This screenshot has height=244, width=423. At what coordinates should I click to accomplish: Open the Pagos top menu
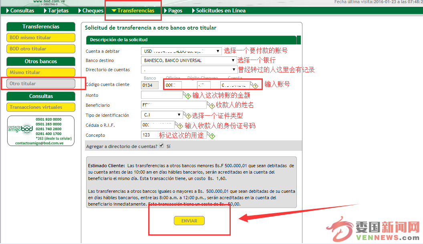pyautogui.click(x=173, y=10)
